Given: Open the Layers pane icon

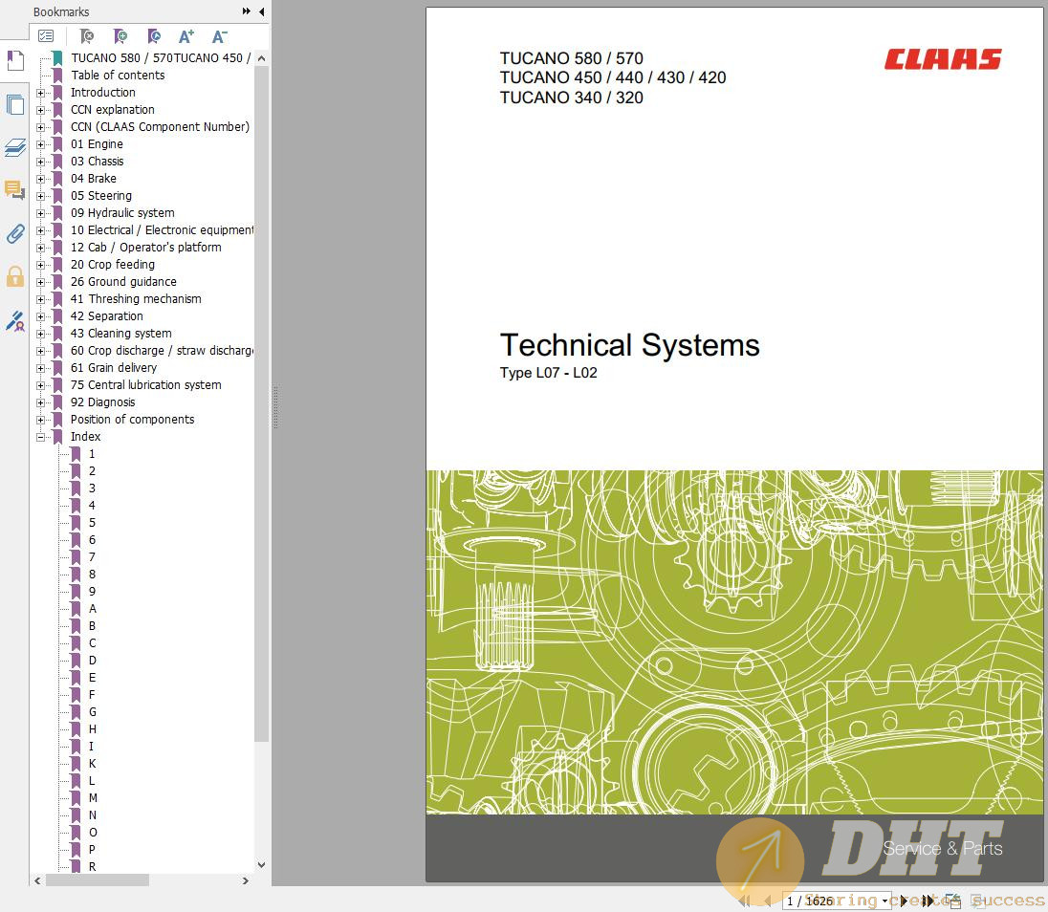Looking at the screenshot, I should (x=15, y=147).
